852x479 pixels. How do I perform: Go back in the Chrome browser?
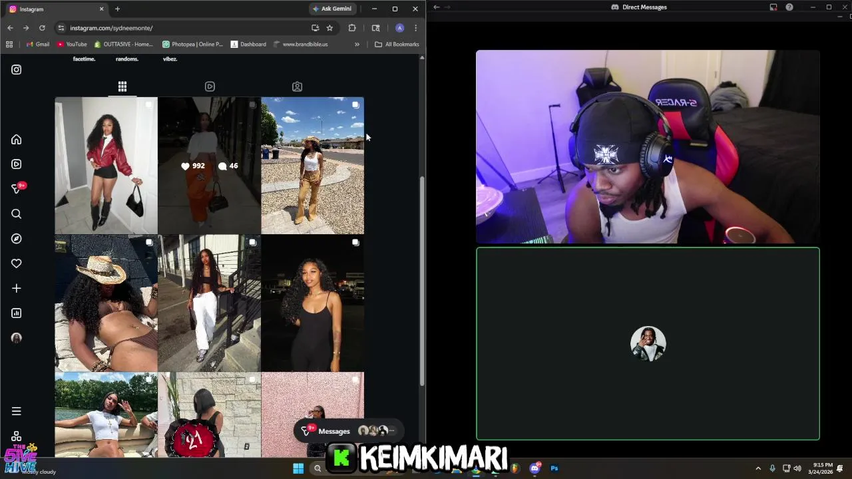click(x=10, y=28)
